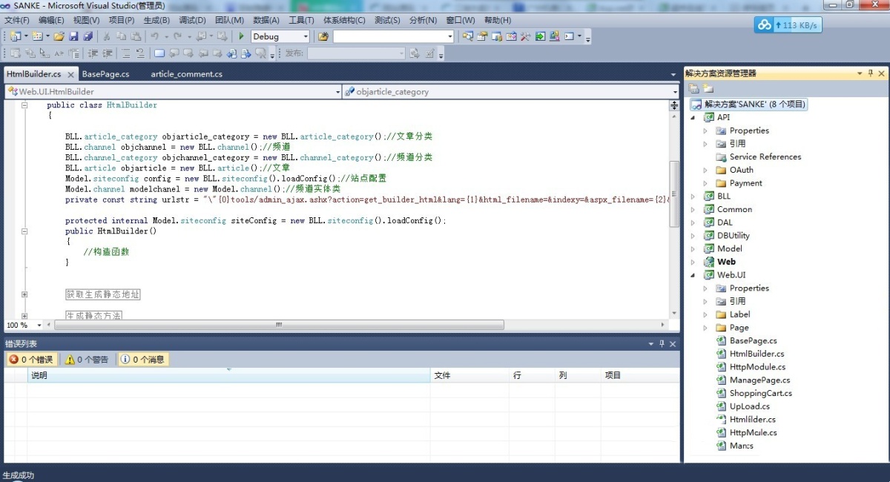Image resolution: width=890 pixels, height=482 pixels.
Task: Expand the DBUtility project node
Action: pos(693,236)
